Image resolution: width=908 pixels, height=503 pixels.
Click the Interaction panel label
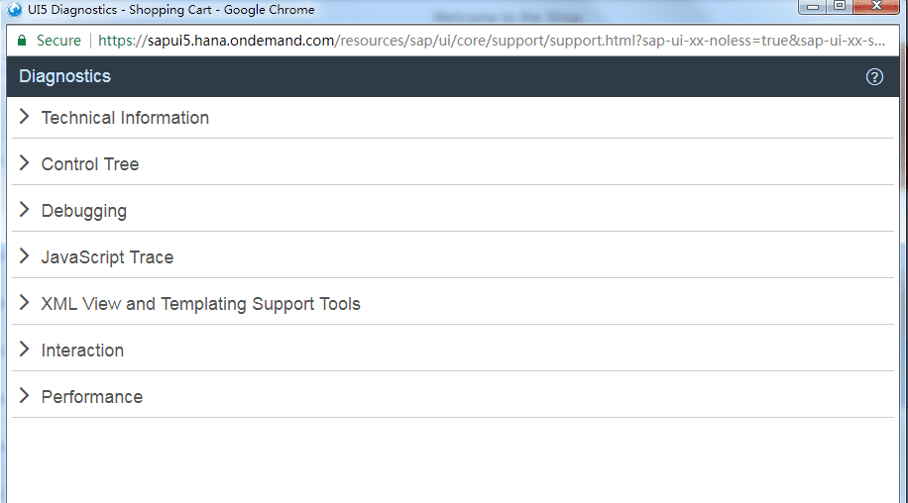[82, 351]
